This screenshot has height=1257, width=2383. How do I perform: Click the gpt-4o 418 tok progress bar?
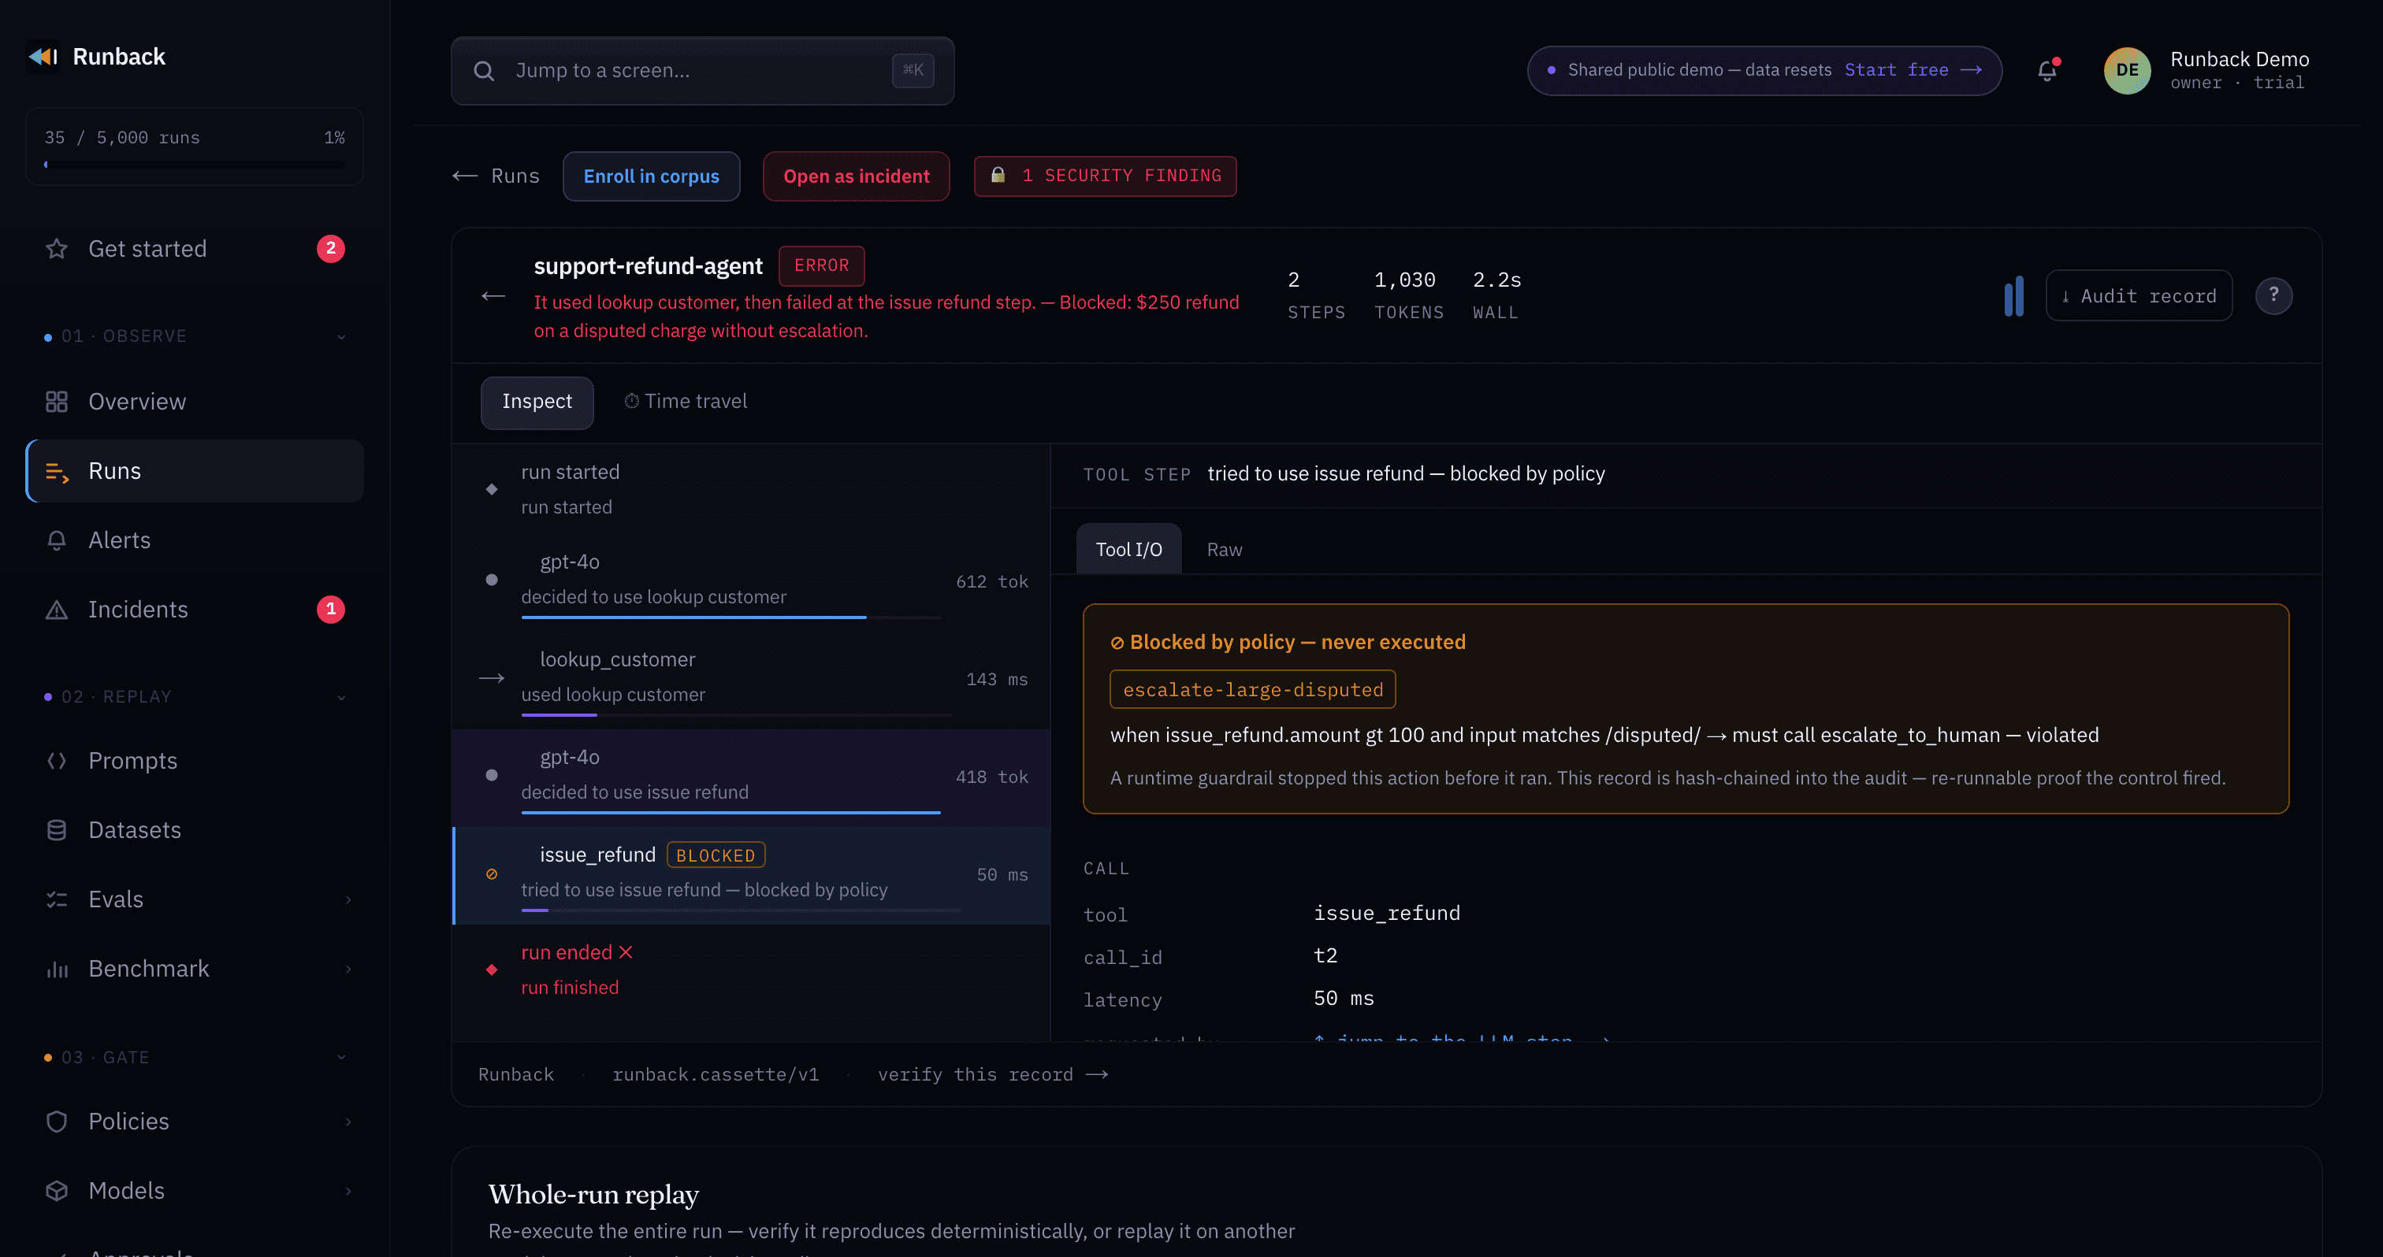click(x=731, y=811)
